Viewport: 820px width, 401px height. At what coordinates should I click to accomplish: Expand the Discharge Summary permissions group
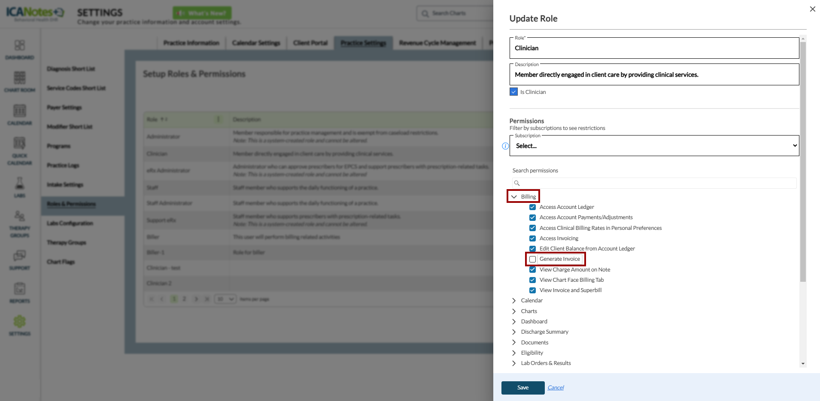514,332
